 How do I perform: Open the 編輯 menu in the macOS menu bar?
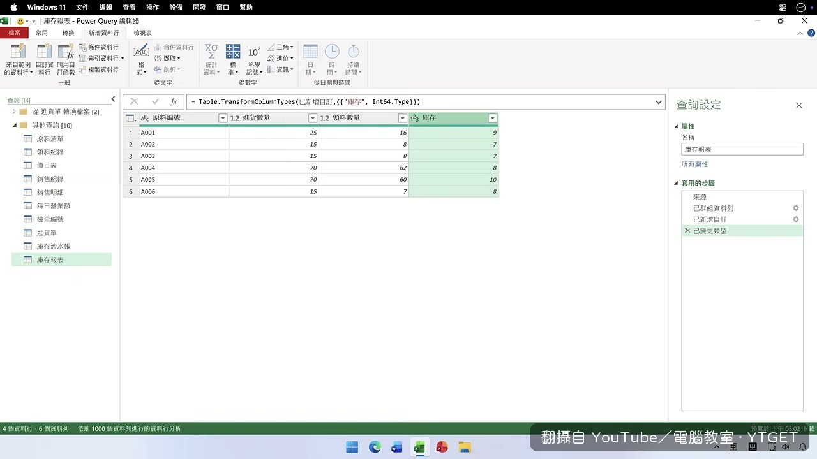tap(106, 7)
